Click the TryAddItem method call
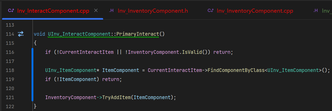Screen dimensions: 332x111 point(116,97)
